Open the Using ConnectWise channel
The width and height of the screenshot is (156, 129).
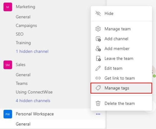(x=34, y=92)
